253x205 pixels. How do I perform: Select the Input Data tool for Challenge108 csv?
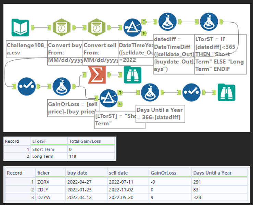click(20, 28)
